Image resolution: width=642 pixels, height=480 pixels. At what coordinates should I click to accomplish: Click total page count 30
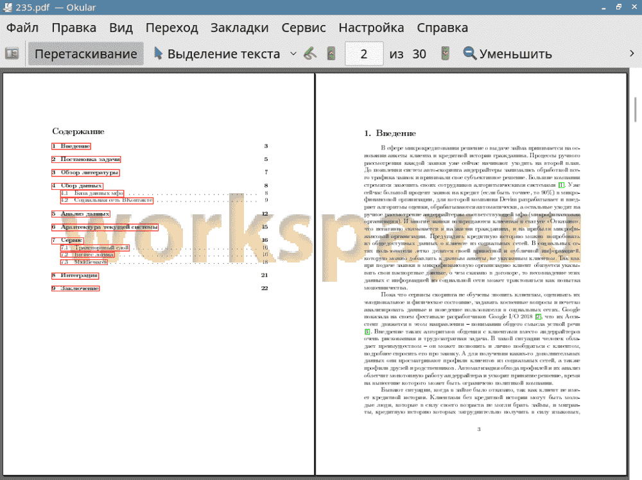point(419,54)
